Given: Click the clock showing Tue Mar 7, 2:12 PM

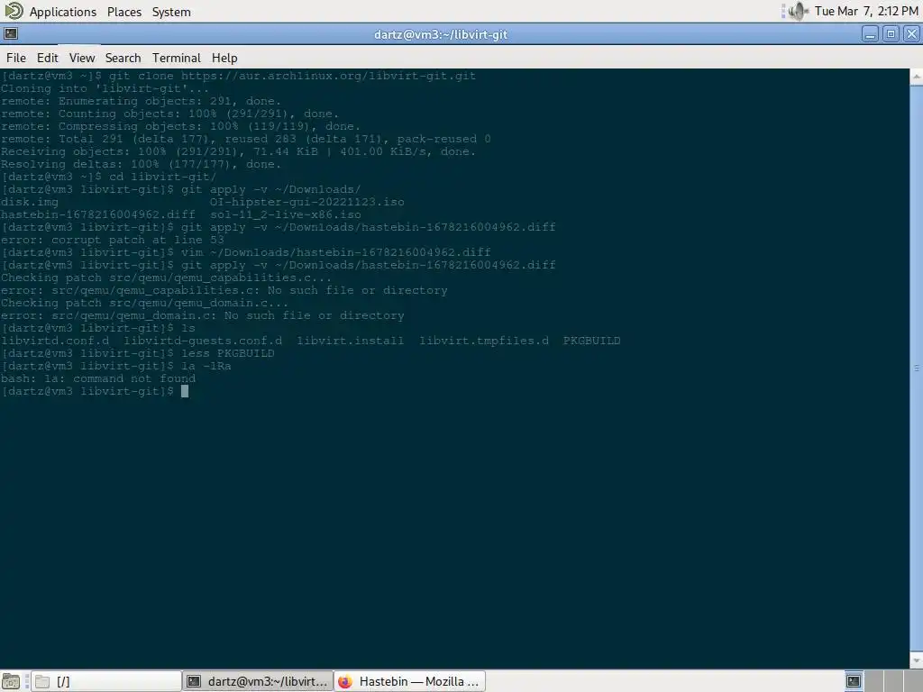Looking at the screenshot, I should [x=866, y=11].
